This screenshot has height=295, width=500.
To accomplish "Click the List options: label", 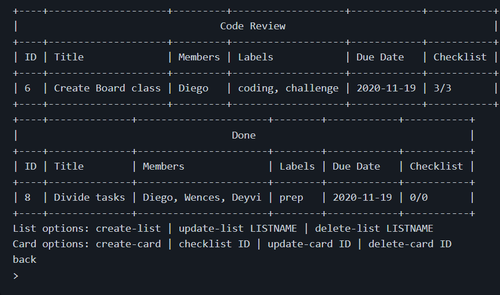I will coord(51,228).
